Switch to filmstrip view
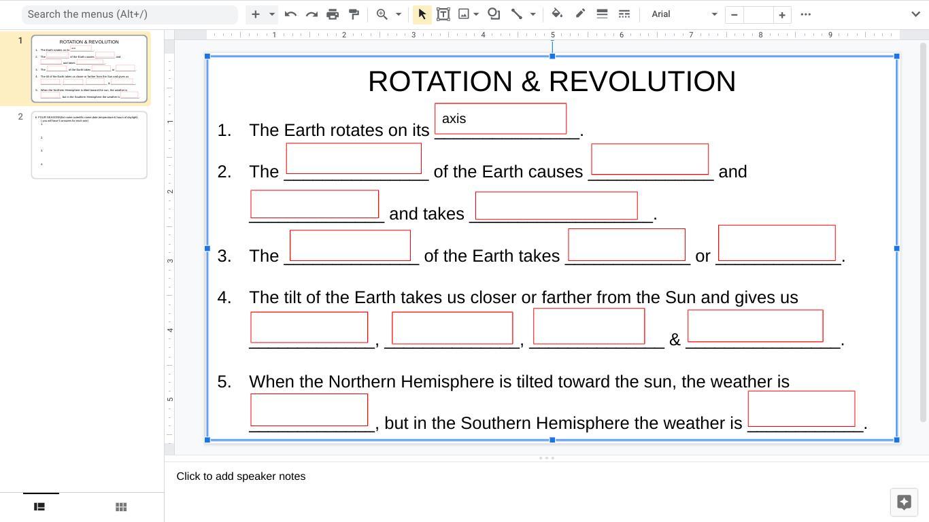Viewport: 929px width, 522px height. click(39, 507)
